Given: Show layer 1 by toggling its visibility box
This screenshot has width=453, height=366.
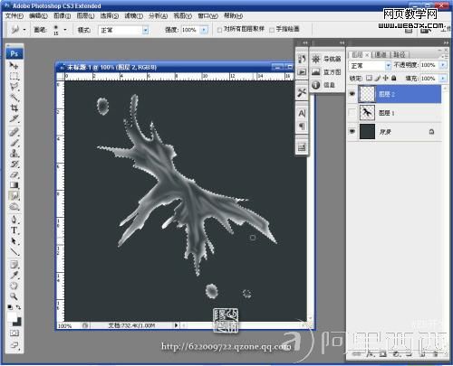Looking at the screenshot, I should 352,113.
